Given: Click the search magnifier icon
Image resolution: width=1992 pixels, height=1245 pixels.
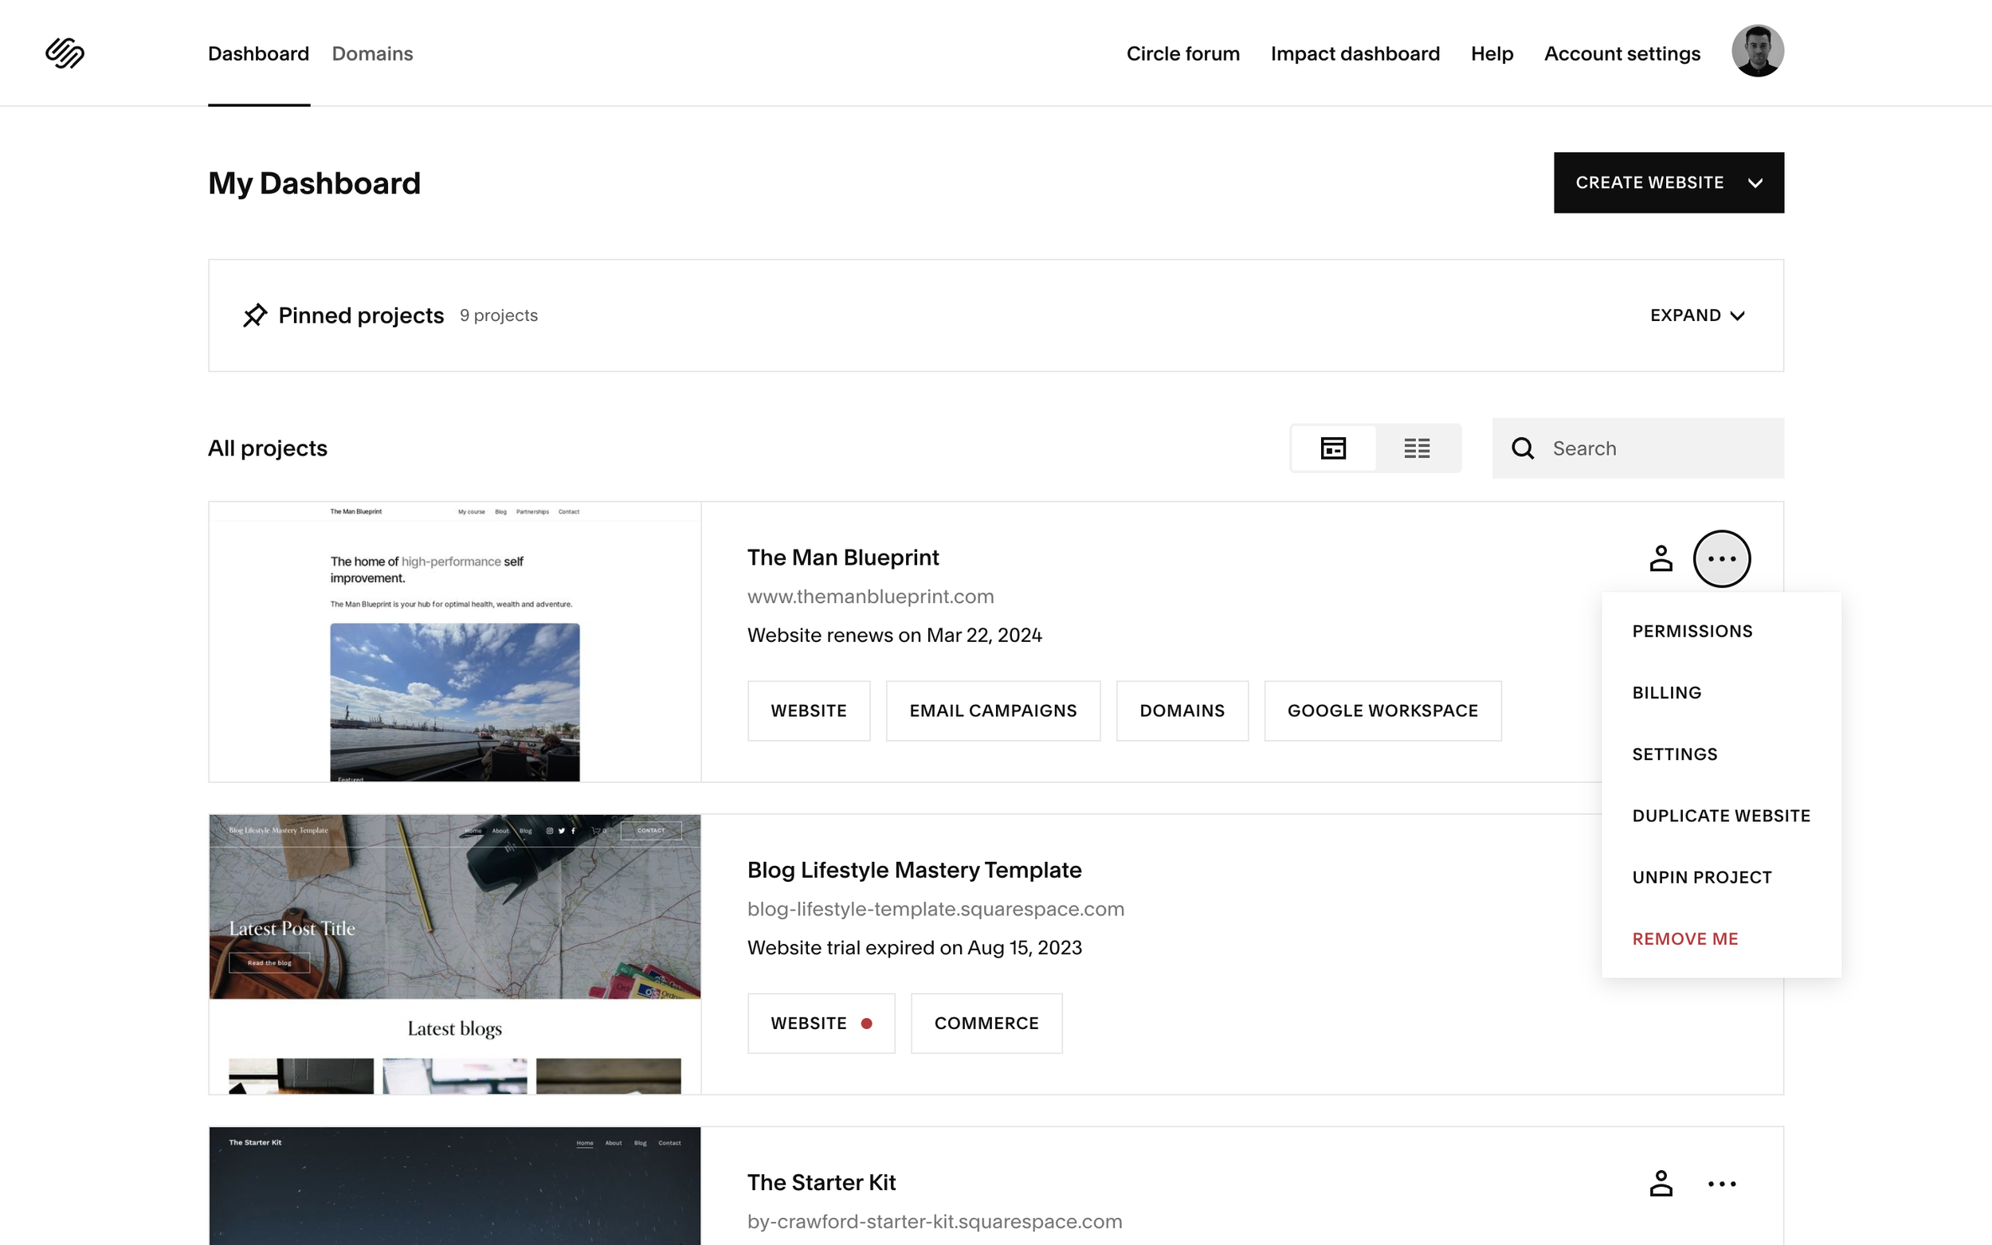Looking at the screenshot, I should 1523,448.
